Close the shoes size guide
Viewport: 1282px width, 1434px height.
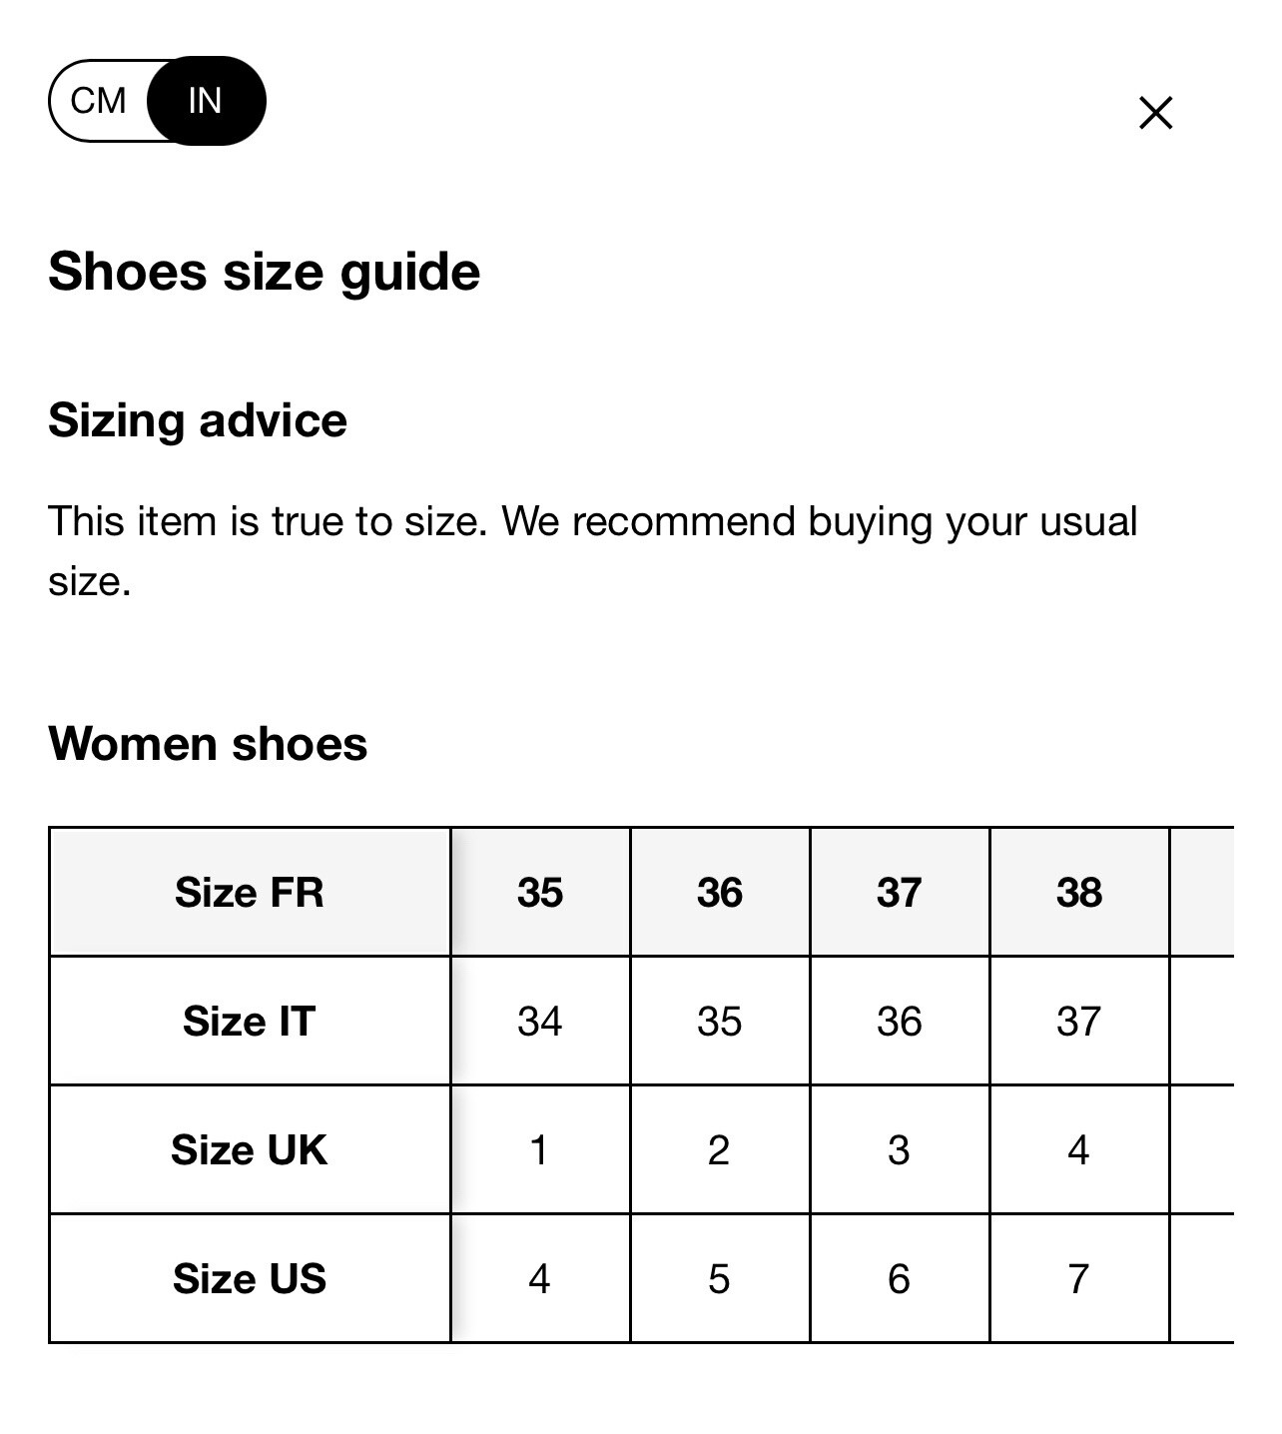pos(1155,113)
